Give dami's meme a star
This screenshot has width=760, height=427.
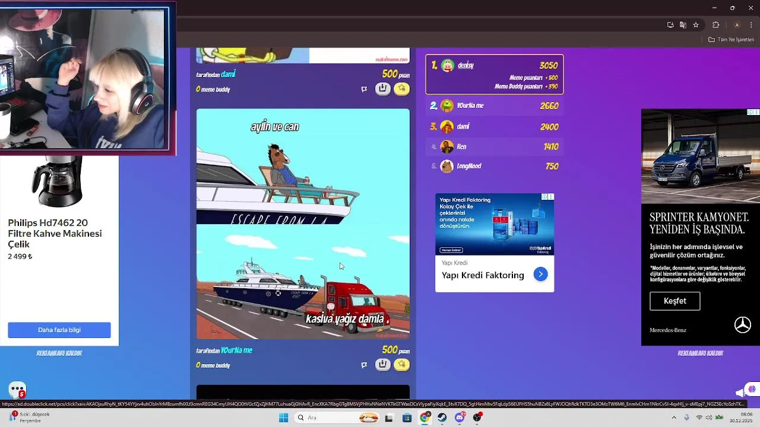402,89
